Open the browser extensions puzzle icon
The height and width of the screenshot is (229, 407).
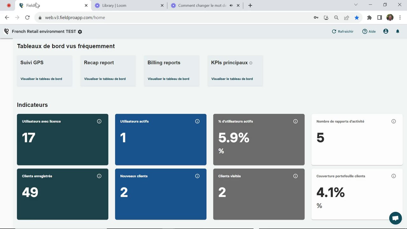[369, 17]
